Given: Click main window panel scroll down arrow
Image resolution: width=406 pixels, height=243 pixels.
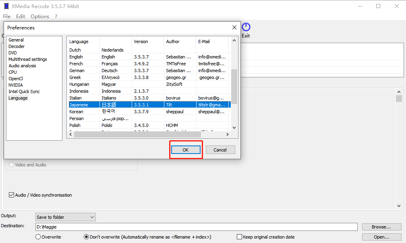Looking at the screenshot, I should pos(399,206).
